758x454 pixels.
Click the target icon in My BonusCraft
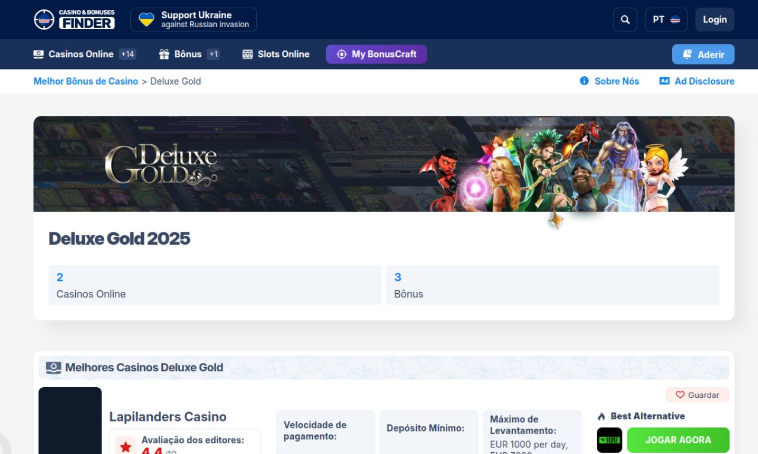342,54
